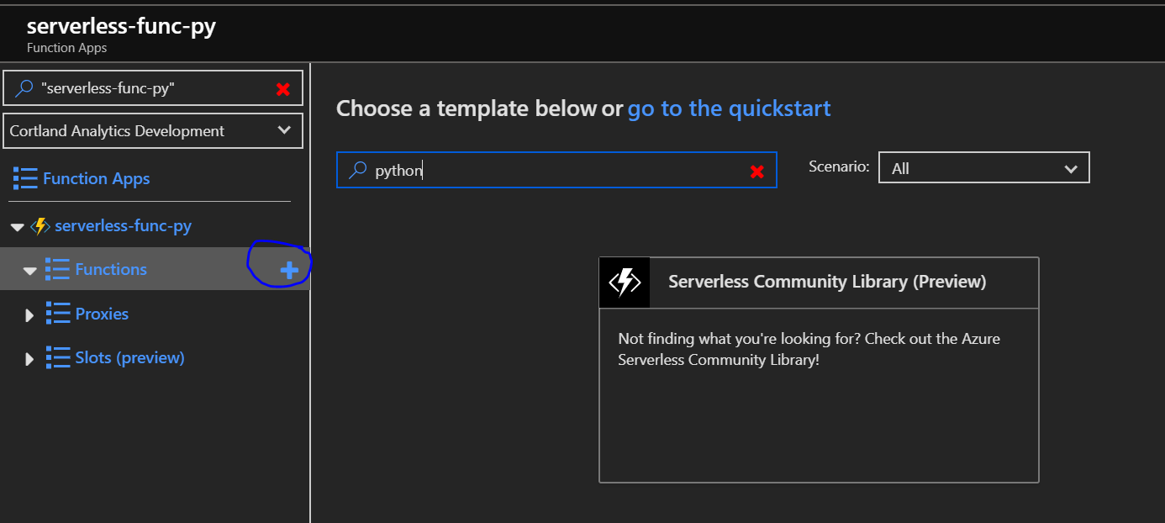Click the lightning bolt icon beside serverless-func-py

tap(40, 225)
